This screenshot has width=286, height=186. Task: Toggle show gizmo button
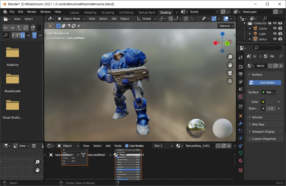click(x=214, y=19)
